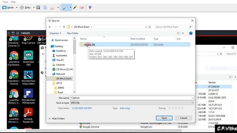
Task: Click the blue Help icon
Action: (191, 33)
